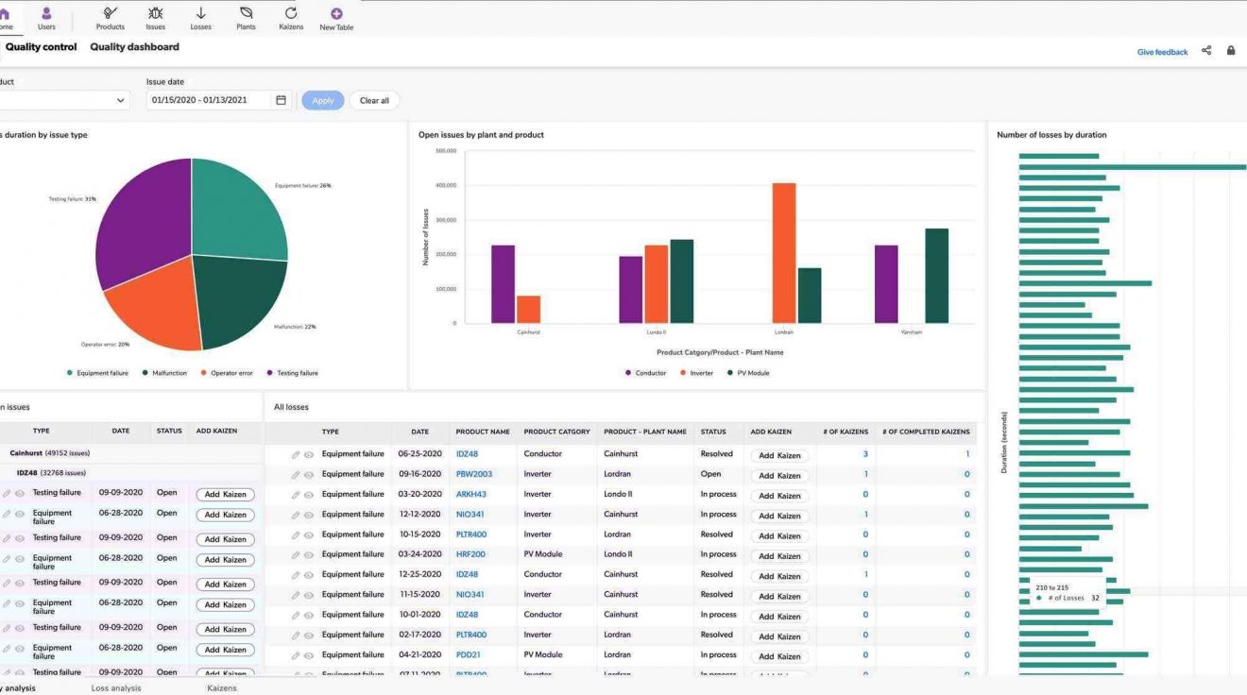Open the ARKH43 product link
The width and height of the screenshot is (1247, 695).
pos(470,494)
